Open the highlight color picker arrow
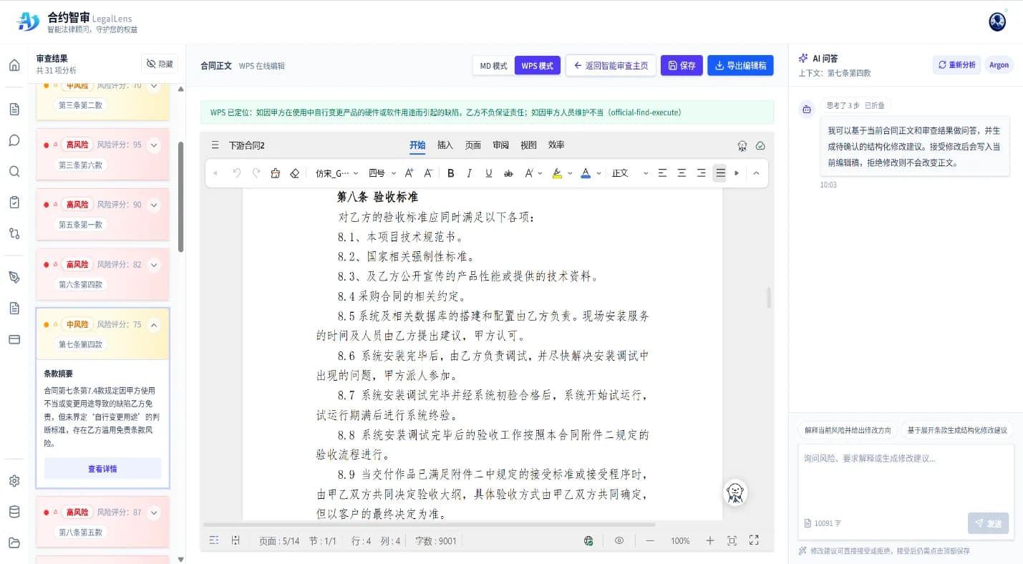 pyautogui.click(x=570, y=173)
